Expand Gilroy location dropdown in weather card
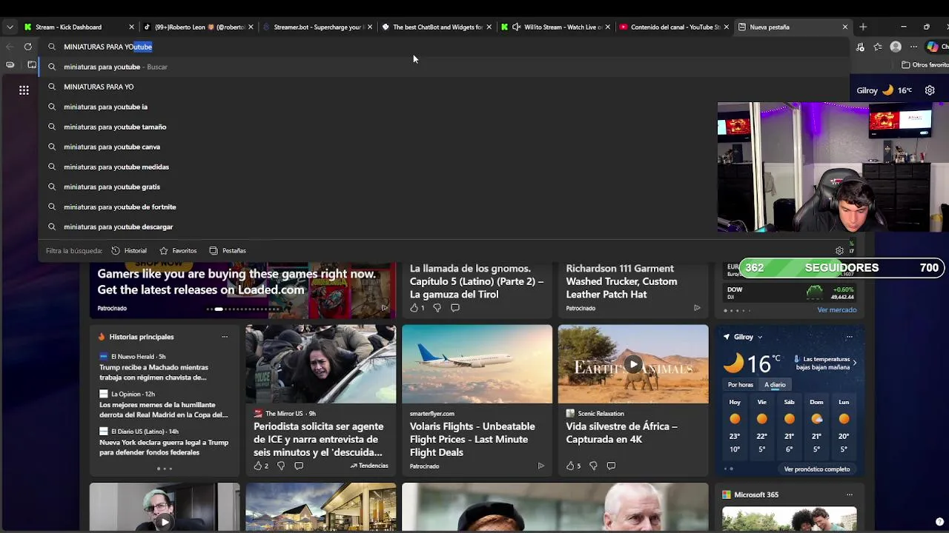The width and height of the screenshot is (949, 533). tap(759, 337)
